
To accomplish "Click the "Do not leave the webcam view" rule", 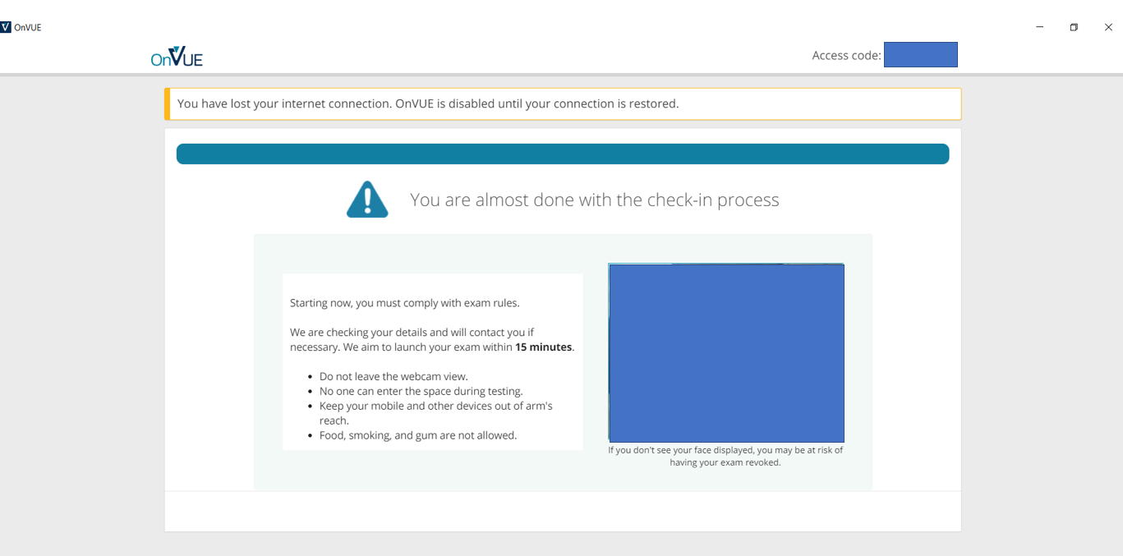I will tap(394, 376).
